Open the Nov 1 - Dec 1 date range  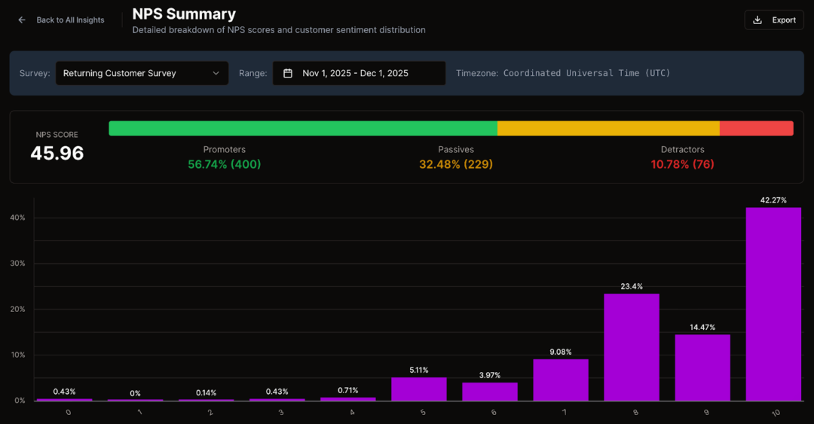coord(355,73)
